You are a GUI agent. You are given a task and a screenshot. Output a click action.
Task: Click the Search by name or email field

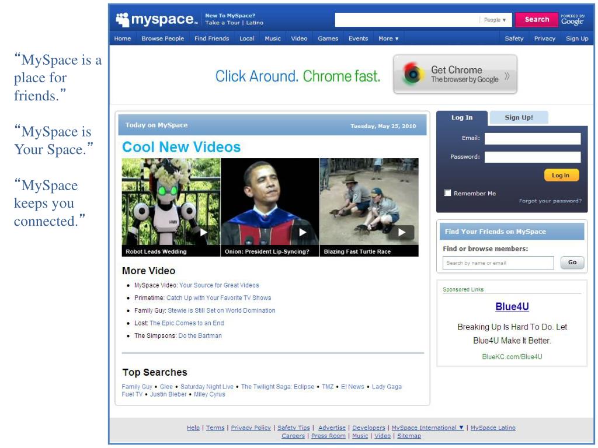(498, 263)
